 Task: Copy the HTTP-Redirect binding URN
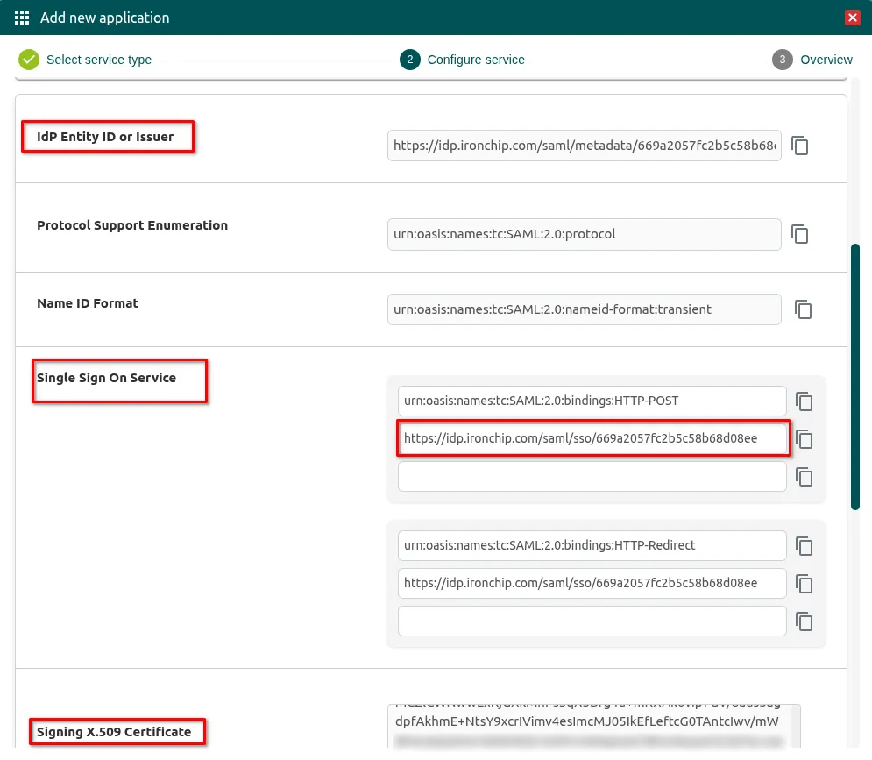point(805,546)
